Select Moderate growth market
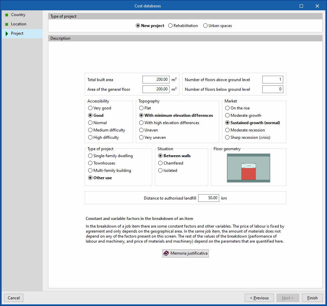This screenshot has width=327, height=306. (x=243, y=115)
